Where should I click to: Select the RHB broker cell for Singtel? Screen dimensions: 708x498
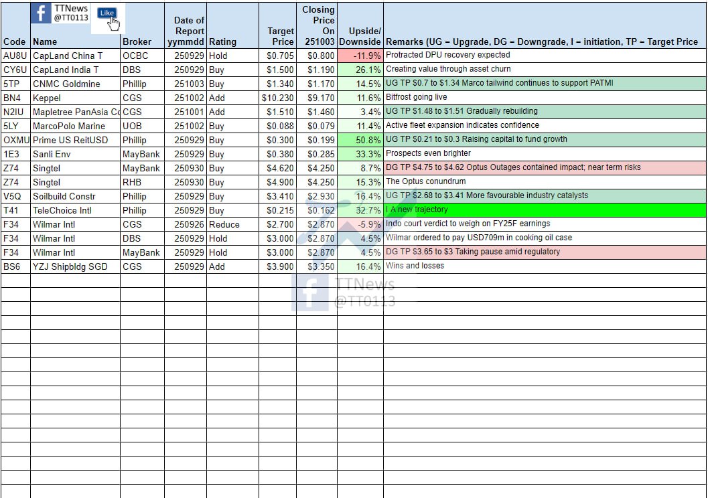(142, 182)
